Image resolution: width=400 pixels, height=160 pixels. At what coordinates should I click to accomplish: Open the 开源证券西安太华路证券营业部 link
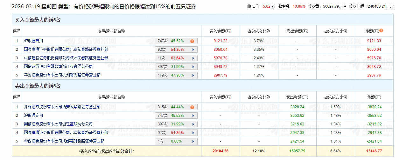pyautogui.click(x=62, y=107)
